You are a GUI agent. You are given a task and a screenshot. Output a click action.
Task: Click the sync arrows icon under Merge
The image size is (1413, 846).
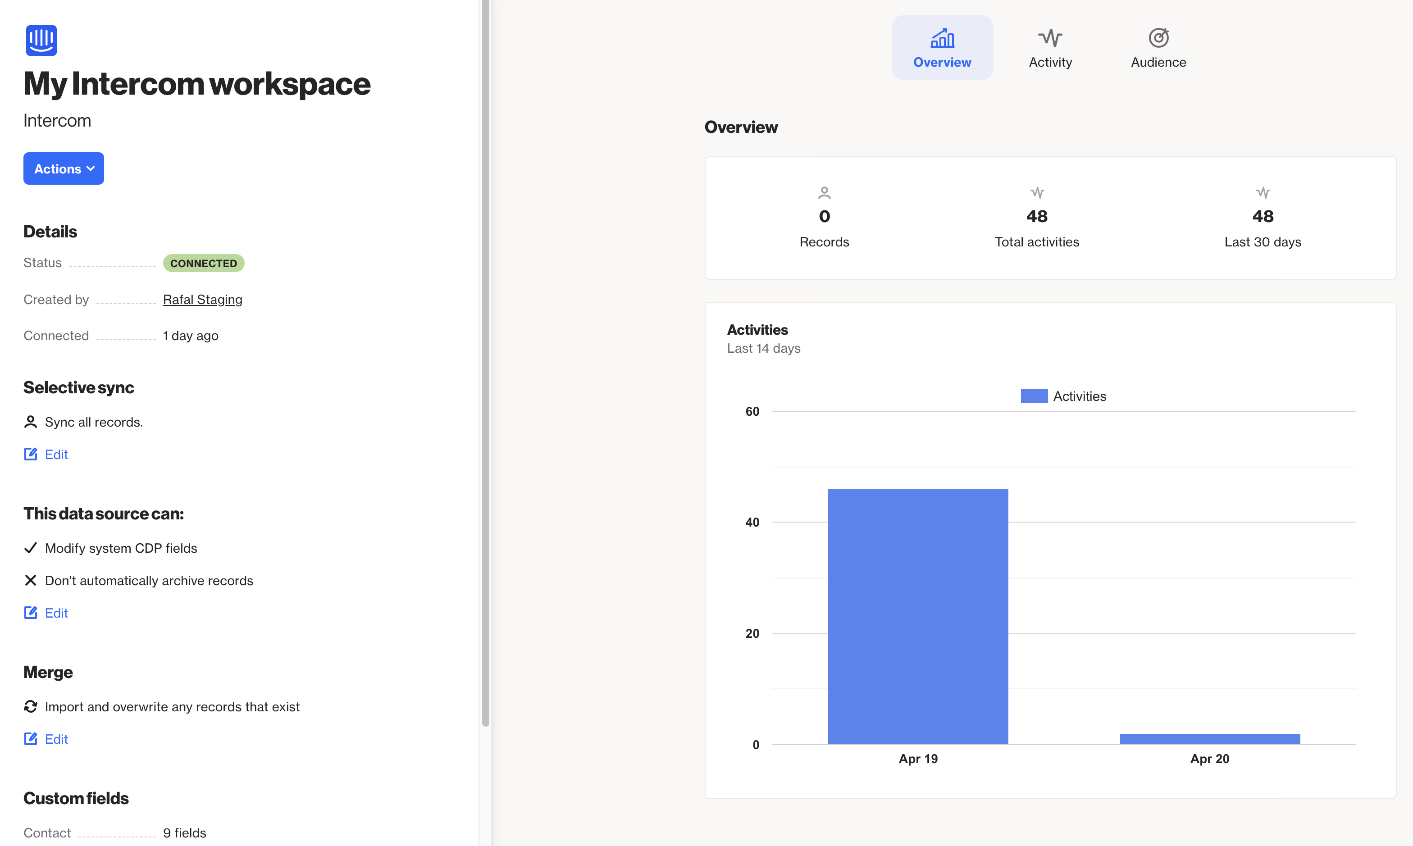(30, 706)
